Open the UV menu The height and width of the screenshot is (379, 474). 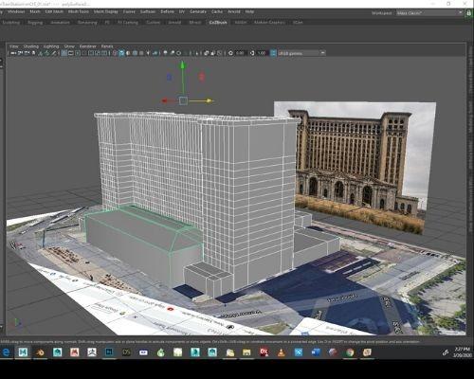click(x=182, y=11)
